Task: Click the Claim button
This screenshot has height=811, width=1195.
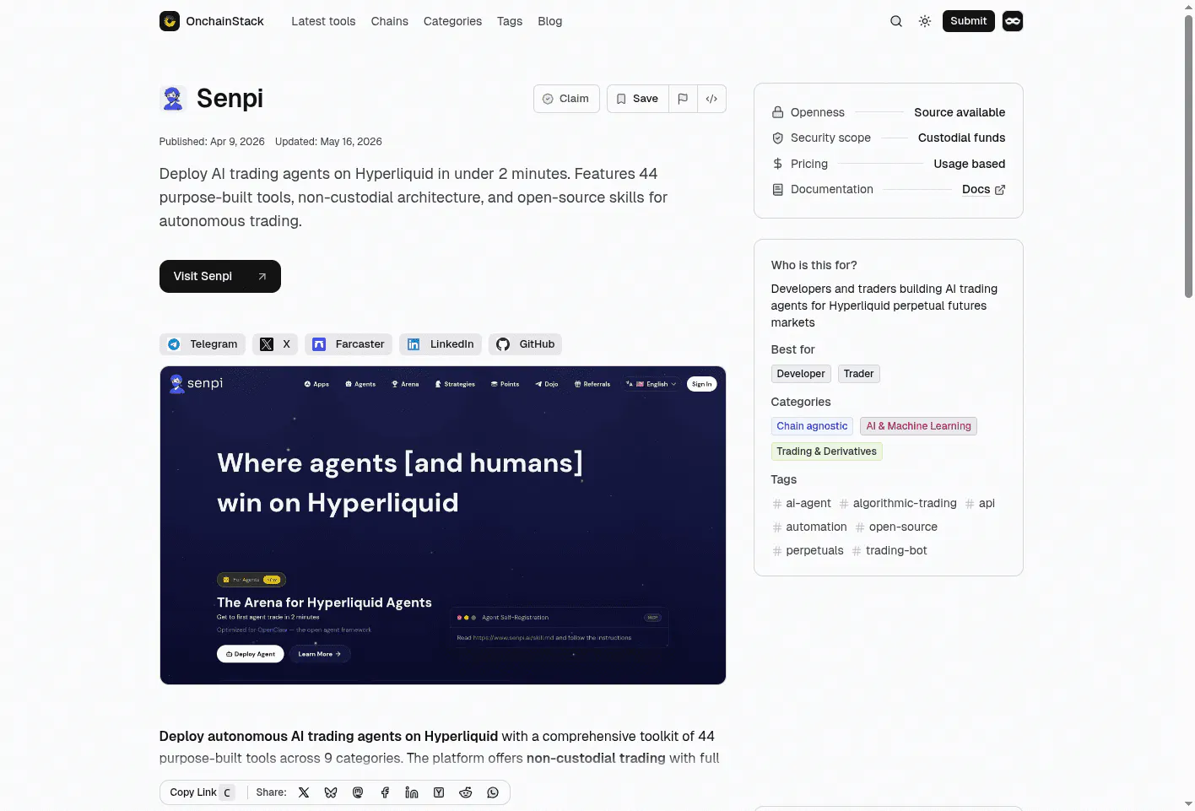Action: (x=566, y=99)
